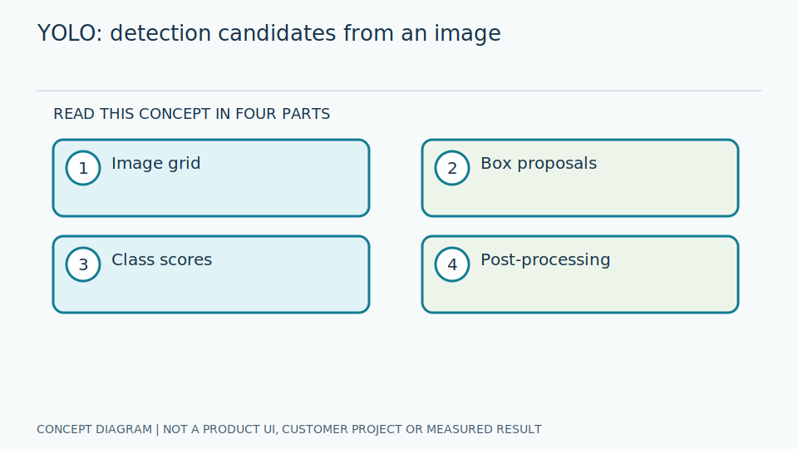Click 'CONCEPT DIAGRAM' in the footer
798x449 pixels.
click(94, 430)
